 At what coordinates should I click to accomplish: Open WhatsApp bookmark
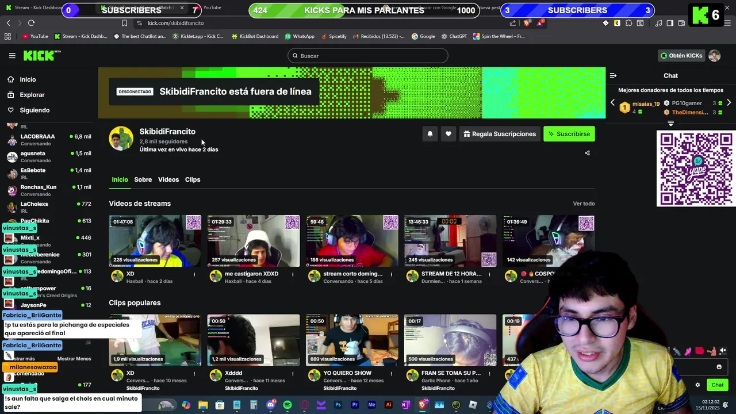(x=300, y=36)
